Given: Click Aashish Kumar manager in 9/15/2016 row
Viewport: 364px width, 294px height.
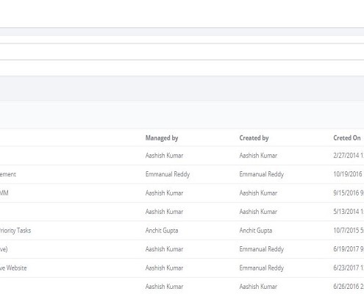Looking at the screenshot, I should point(164,193).
